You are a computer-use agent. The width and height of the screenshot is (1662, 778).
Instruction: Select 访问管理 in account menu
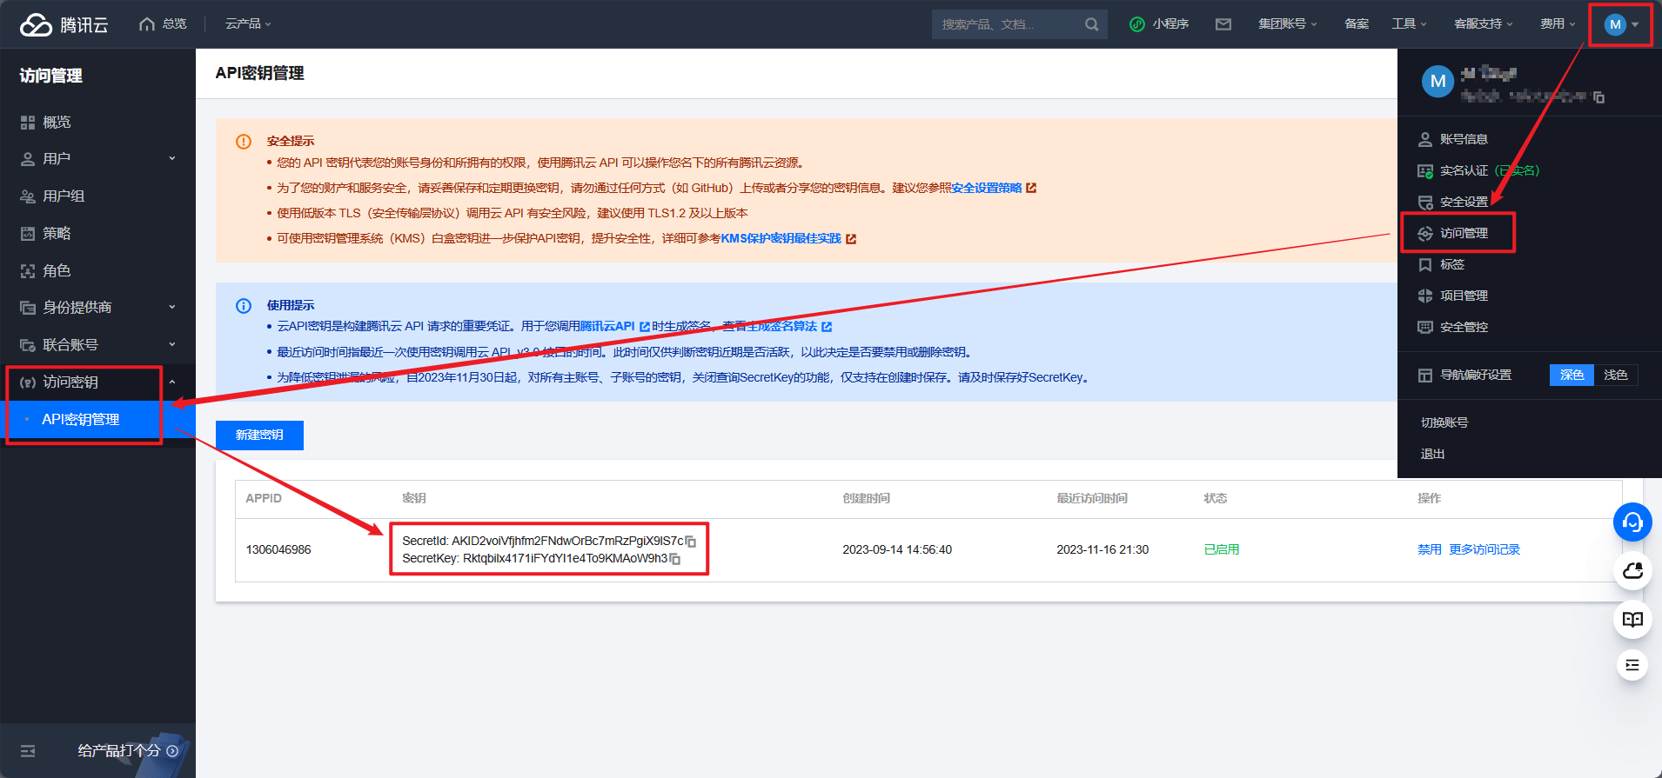point(1463,233)
